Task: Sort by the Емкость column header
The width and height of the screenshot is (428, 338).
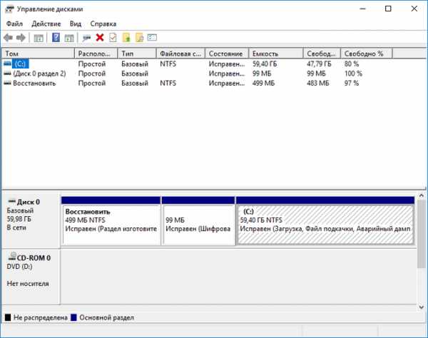Action: [276, 53]
